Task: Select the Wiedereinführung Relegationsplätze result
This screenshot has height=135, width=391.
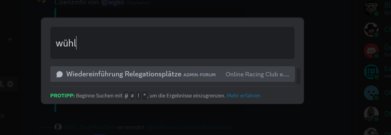Action: [172, 74]
